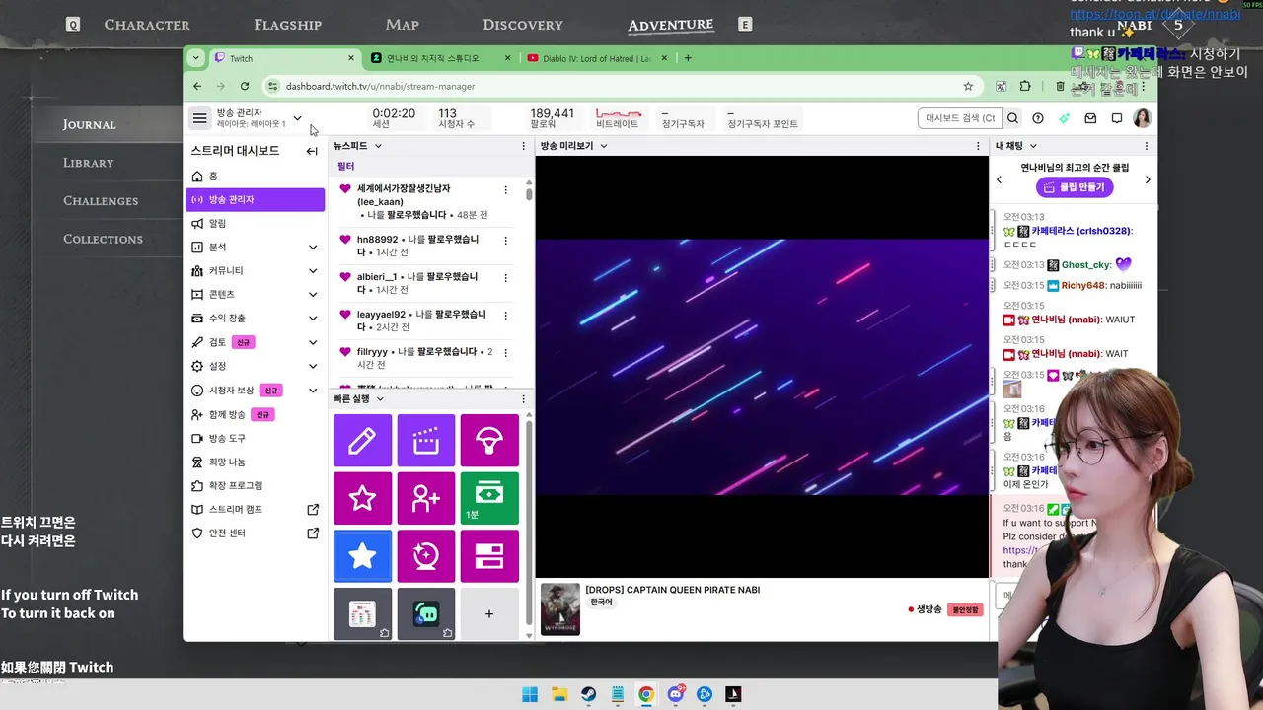Open the 뉴스피드 panel options menu
Image resolution: width=1263 pixels, height=710 pixels.
point(523,146)
